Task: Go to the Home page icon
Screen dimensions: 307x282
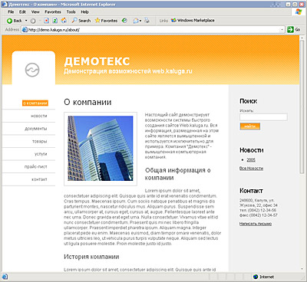Action: [x=64, y=21]
